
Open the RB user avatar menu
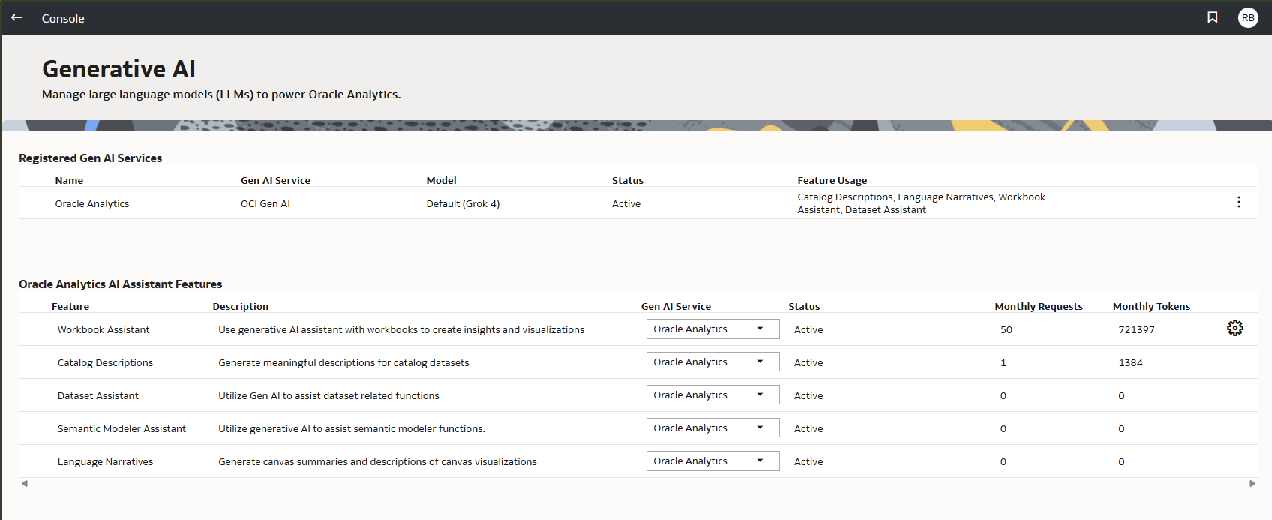(x=1248, y=17)
